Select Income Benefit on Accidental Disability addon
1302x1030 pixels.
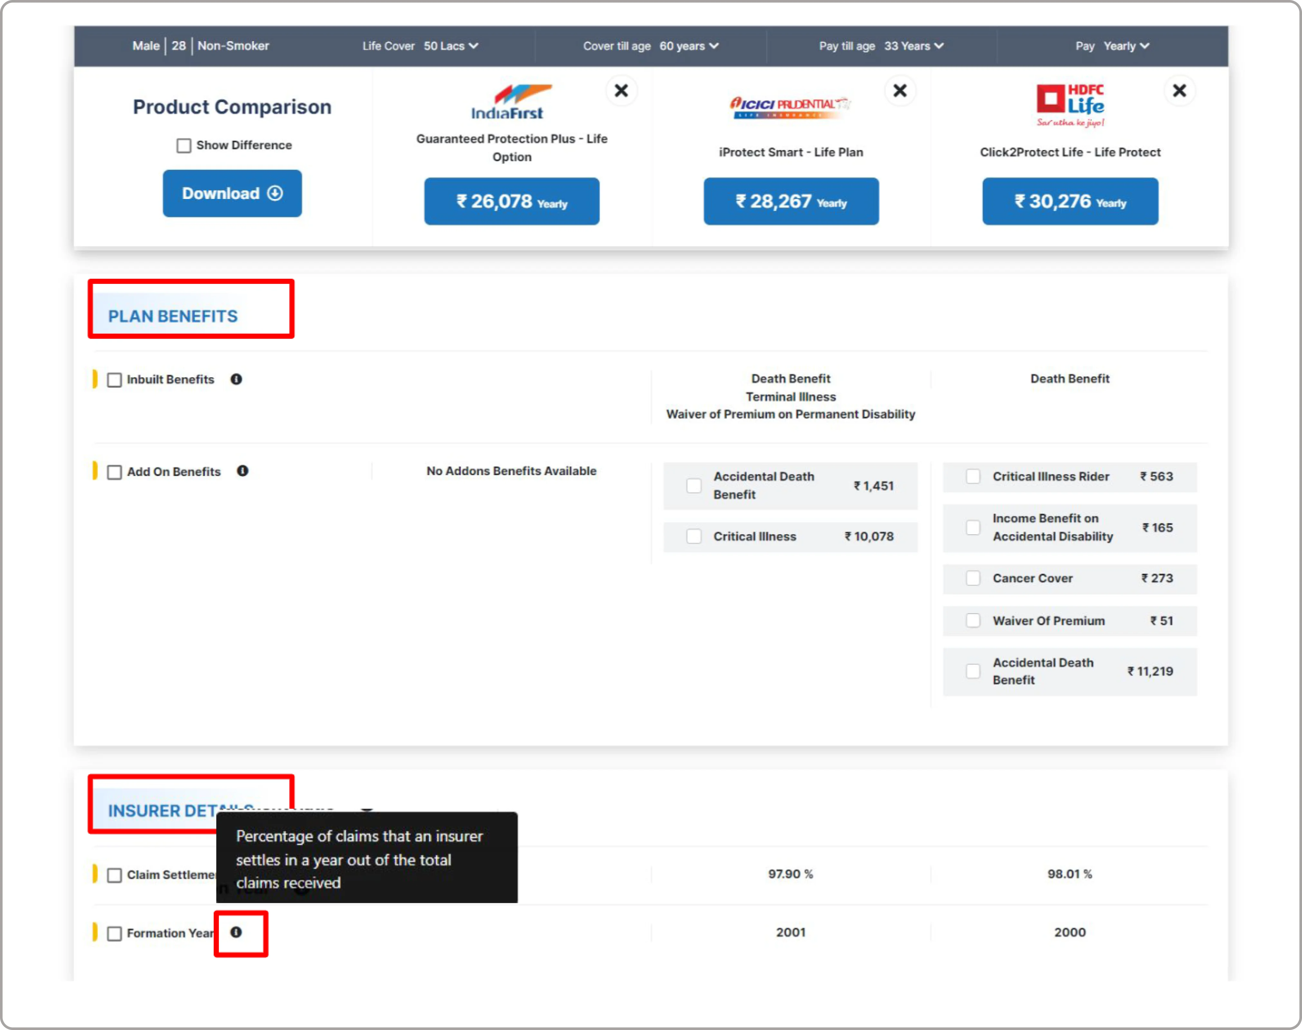(x=973, y=528)
